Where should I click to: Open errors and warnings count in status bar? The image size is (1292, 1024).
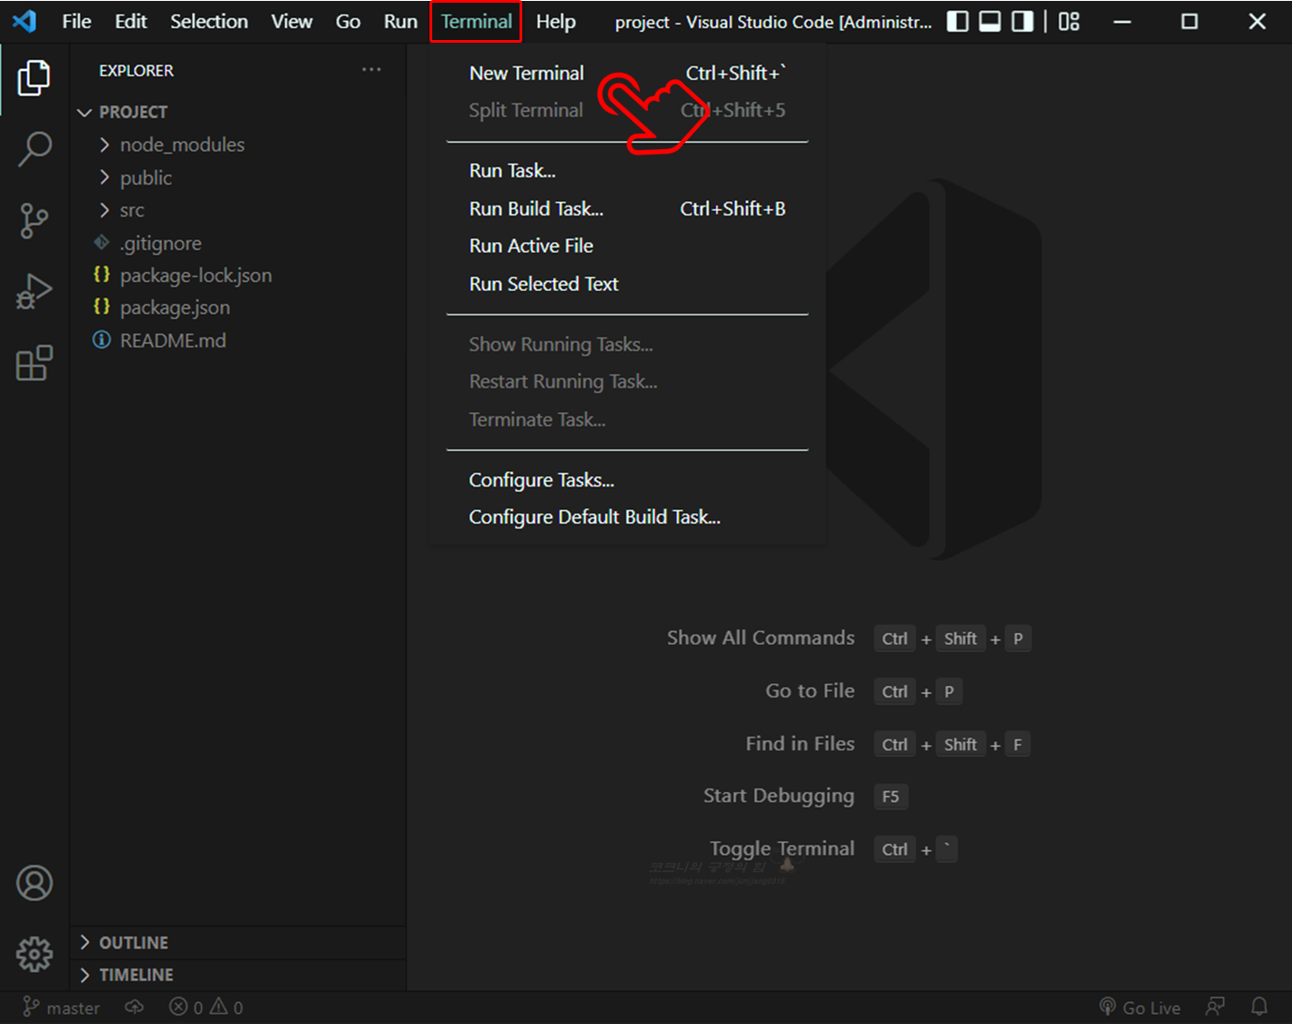click(206, 1008)
